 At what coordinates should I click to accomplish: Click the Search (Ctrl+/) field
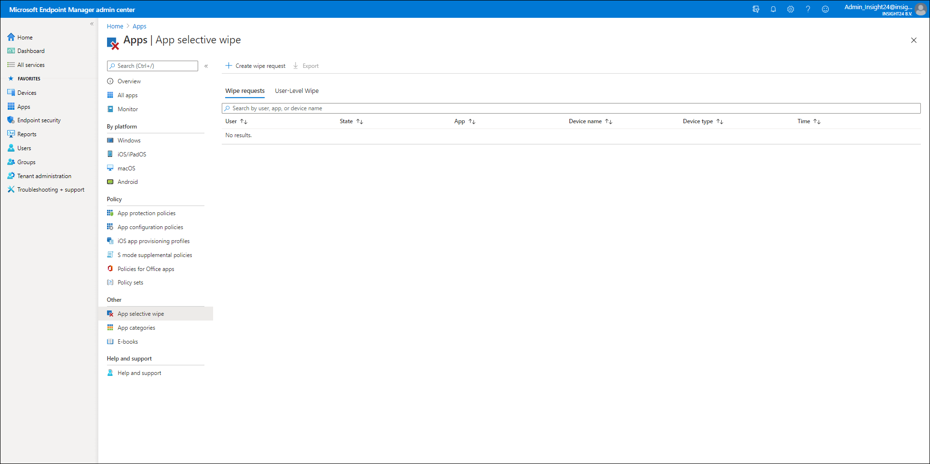[x=152, y=66]
